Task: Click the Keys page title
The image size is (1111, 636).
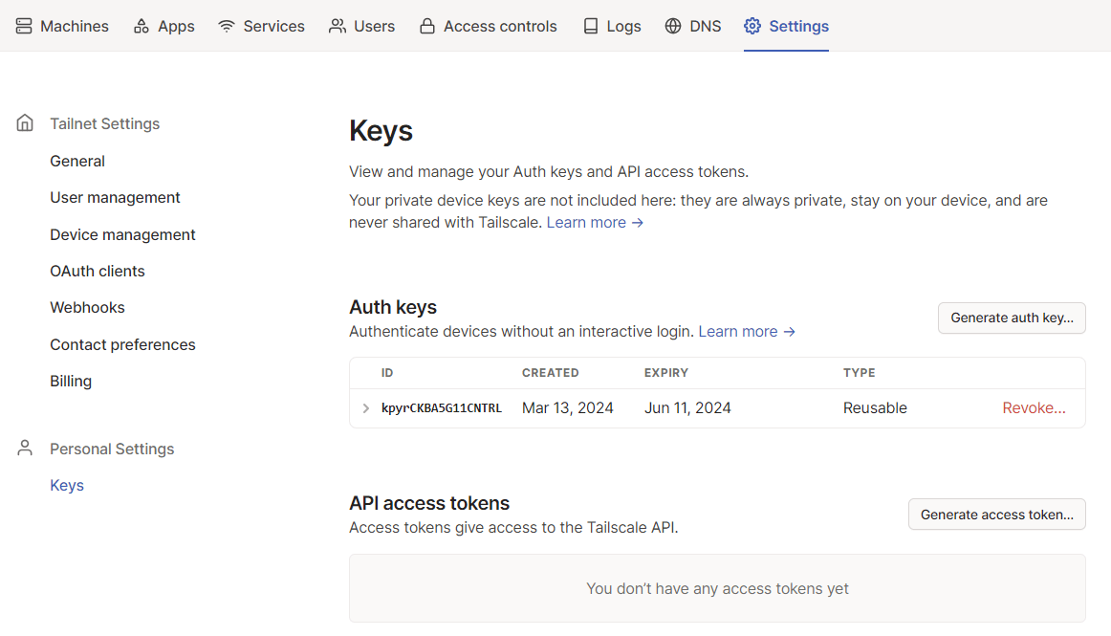Action: 381,132
